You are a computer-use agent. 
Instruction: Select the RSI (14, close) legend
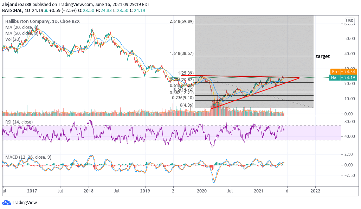(19, 122)
